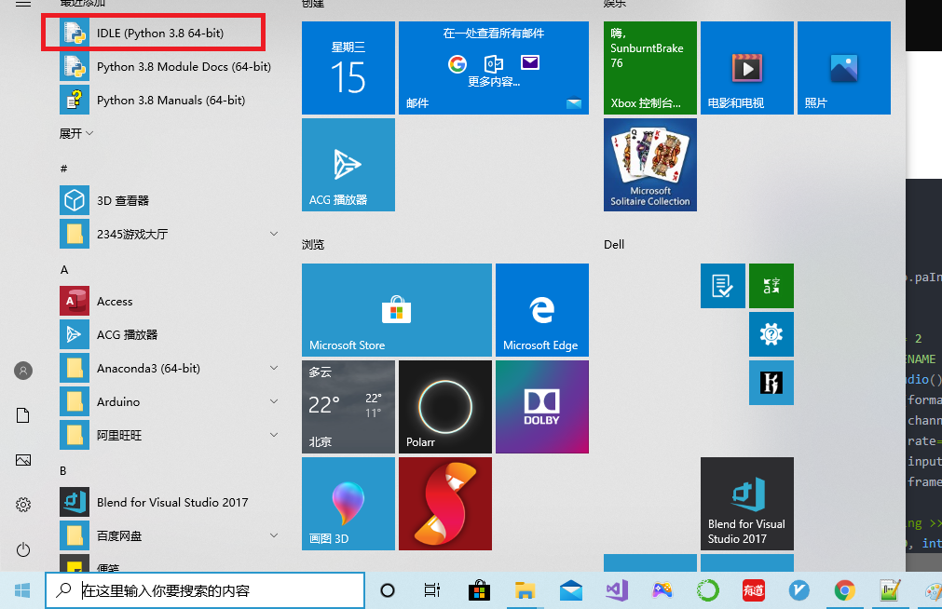The height and width of the screenshot is (609, 942).
Task: Open File Explorer from the taskbar
Action: [x=525, y=591]
